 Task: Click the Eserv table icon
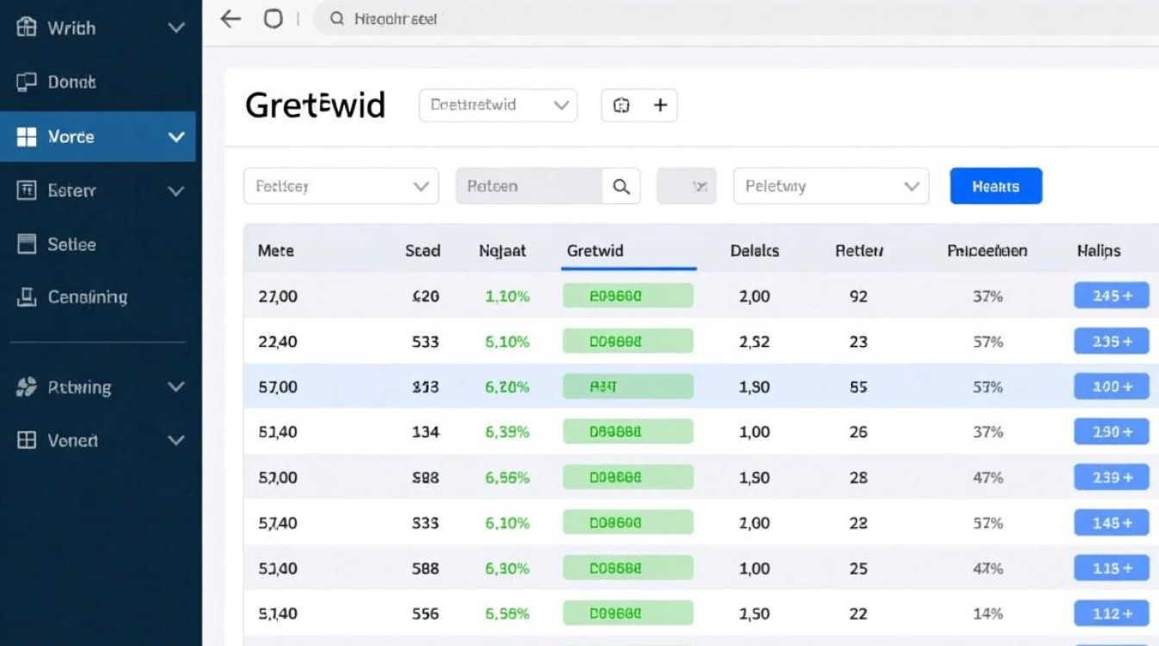click(x=28, y=190)
